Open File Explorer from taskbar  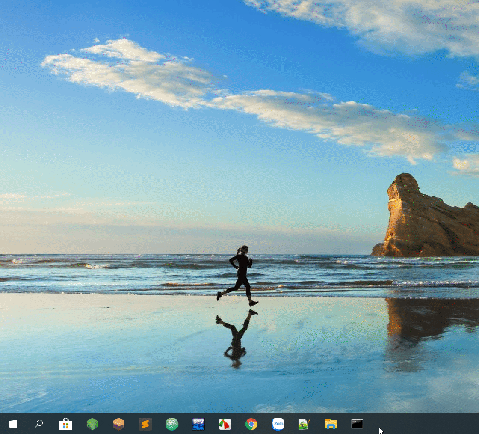(331, 424)
